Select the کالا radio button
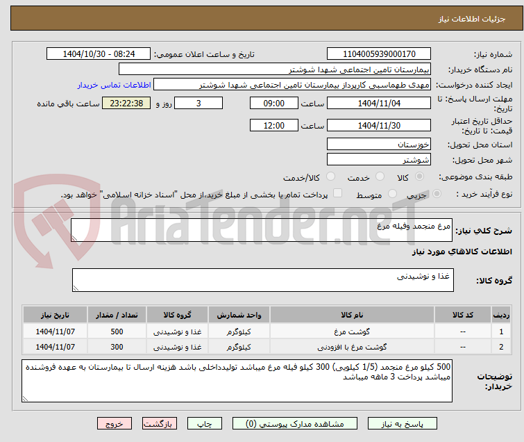524x442 pixels. pos(419,177)
